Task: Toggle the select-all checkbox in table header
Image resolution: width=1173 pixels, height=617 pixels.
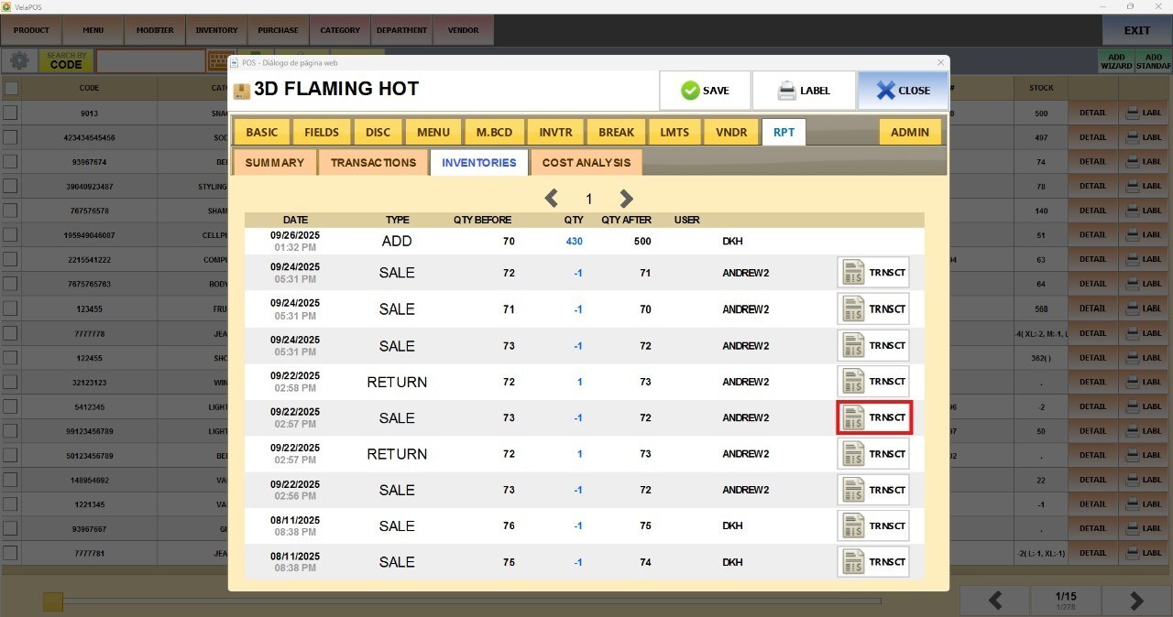Action: 11,88
